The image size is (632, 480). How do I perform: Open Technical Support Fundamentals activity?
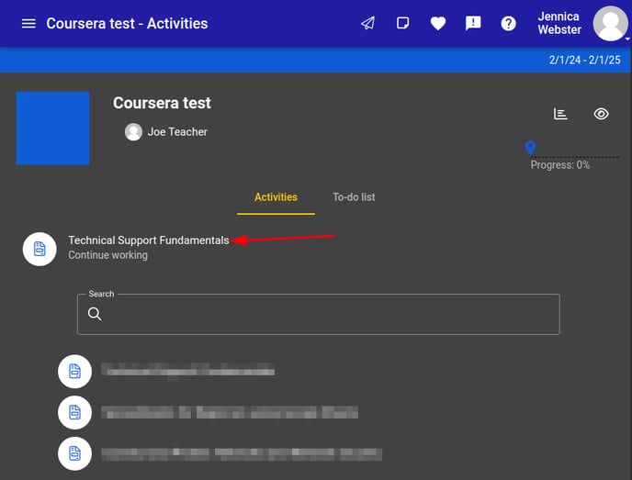(148, 240)
